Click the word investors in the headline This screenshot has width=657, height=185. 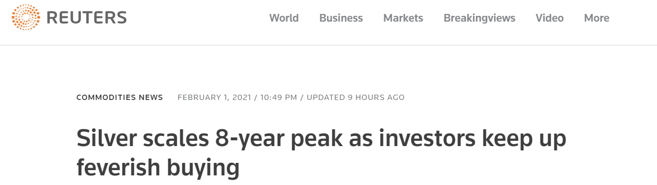coord(420,138)
